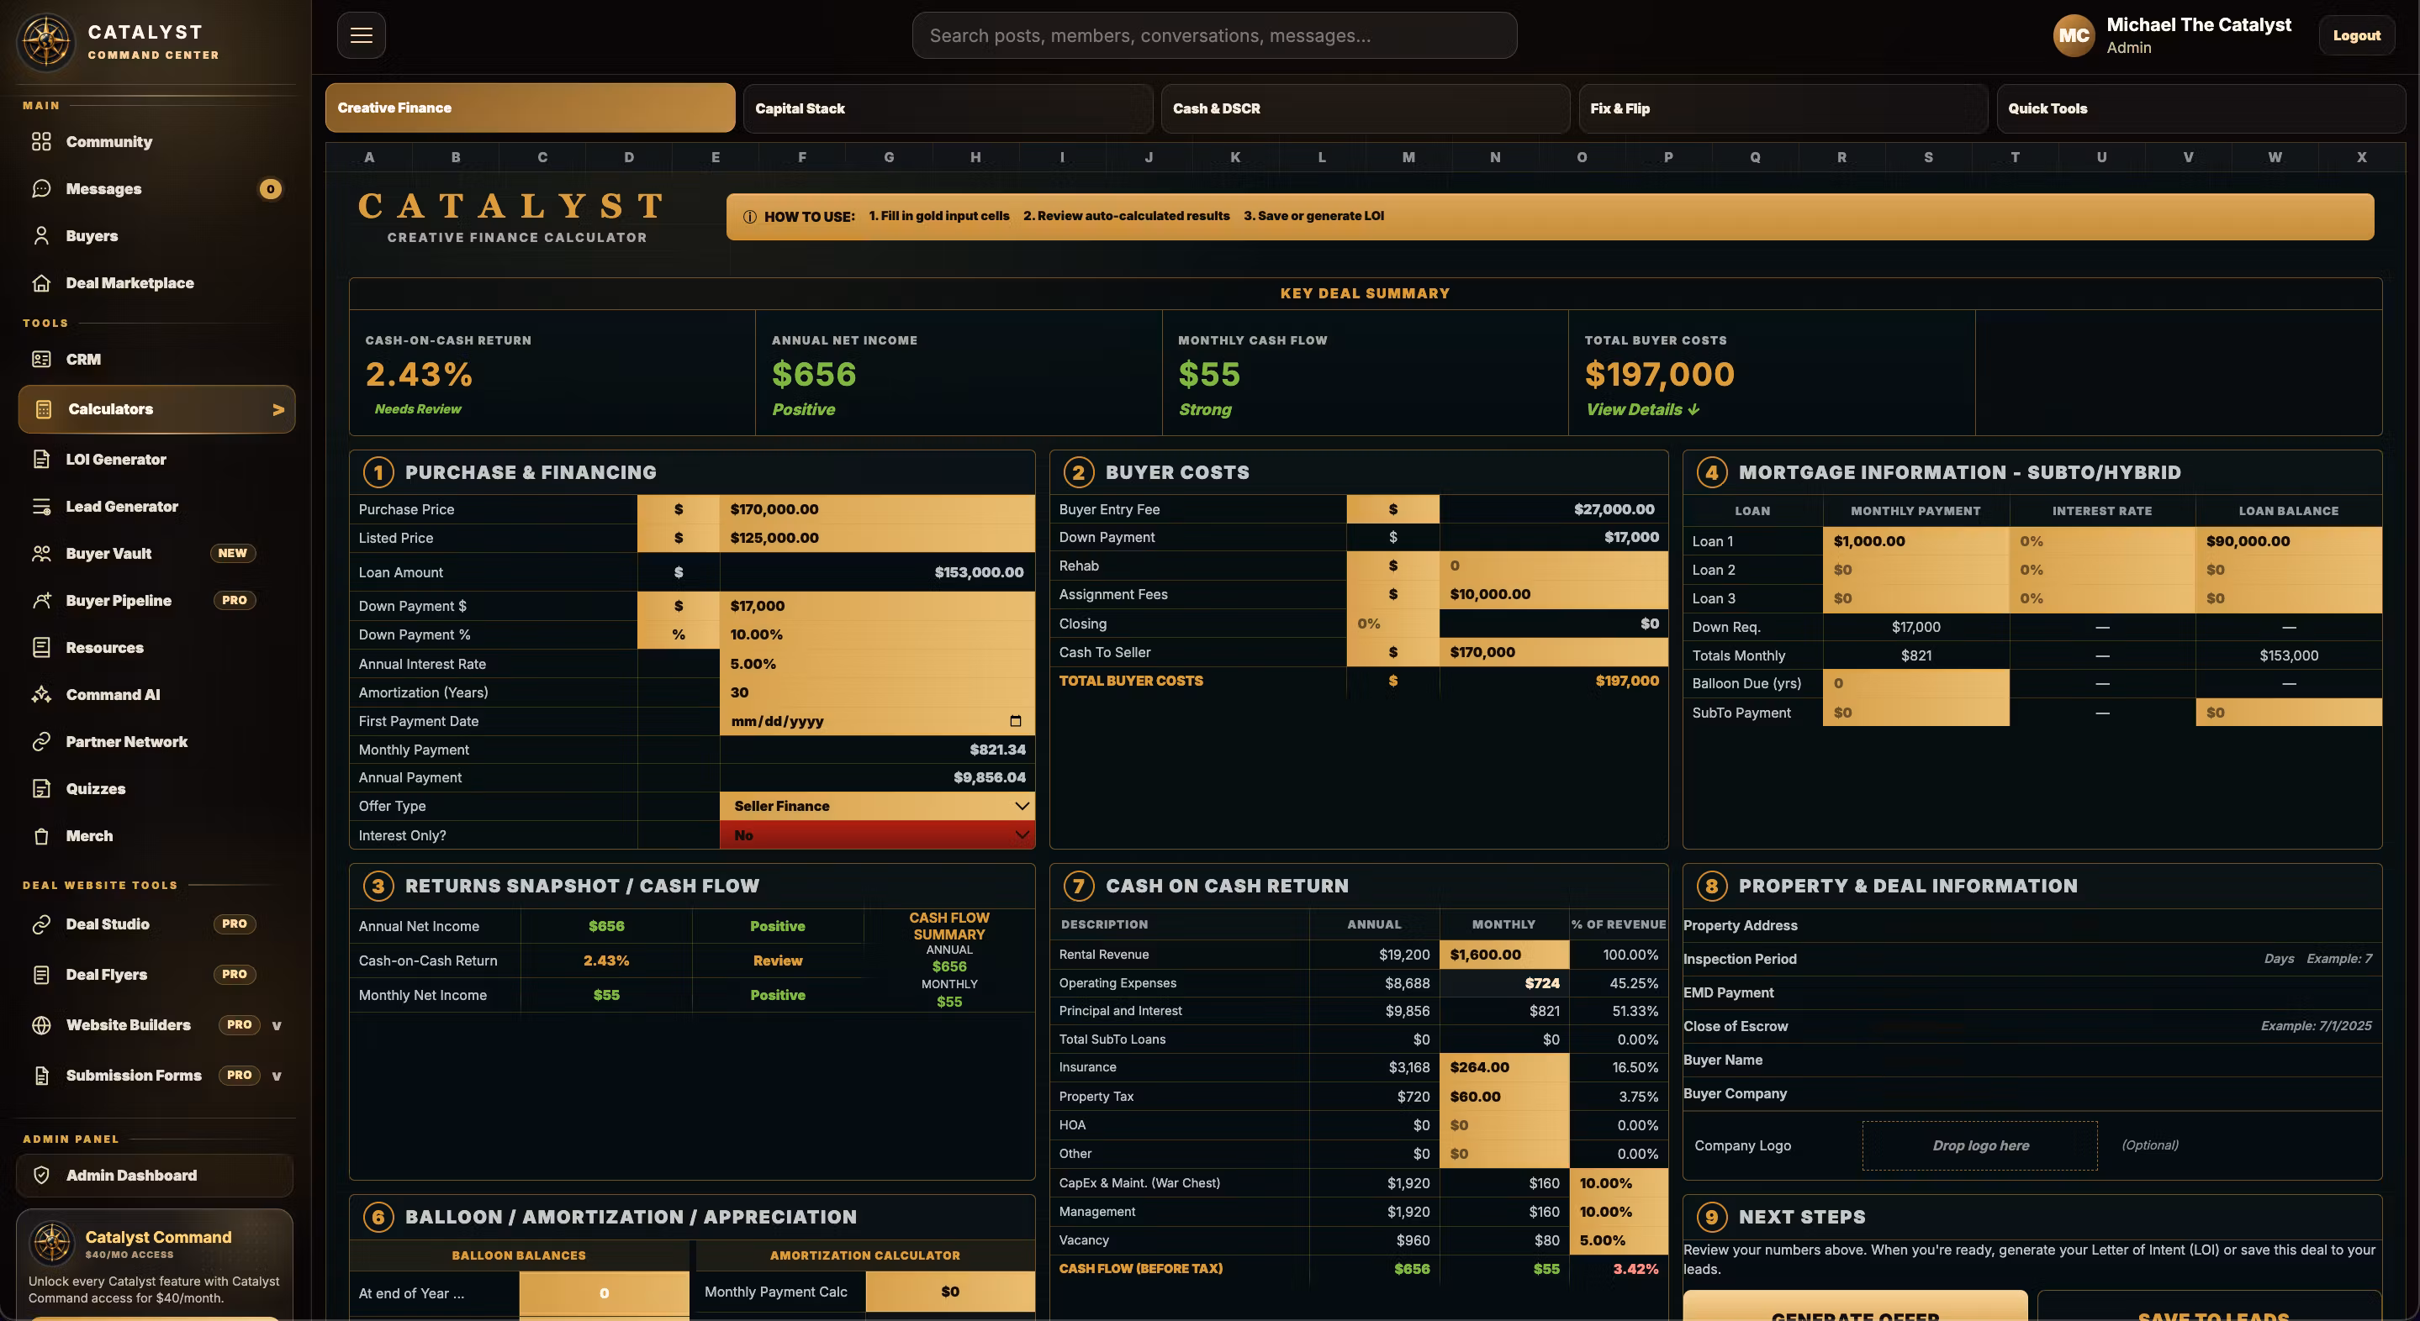Edit Loan 1 monthly payment $1,000.00

pos(1915,541)
